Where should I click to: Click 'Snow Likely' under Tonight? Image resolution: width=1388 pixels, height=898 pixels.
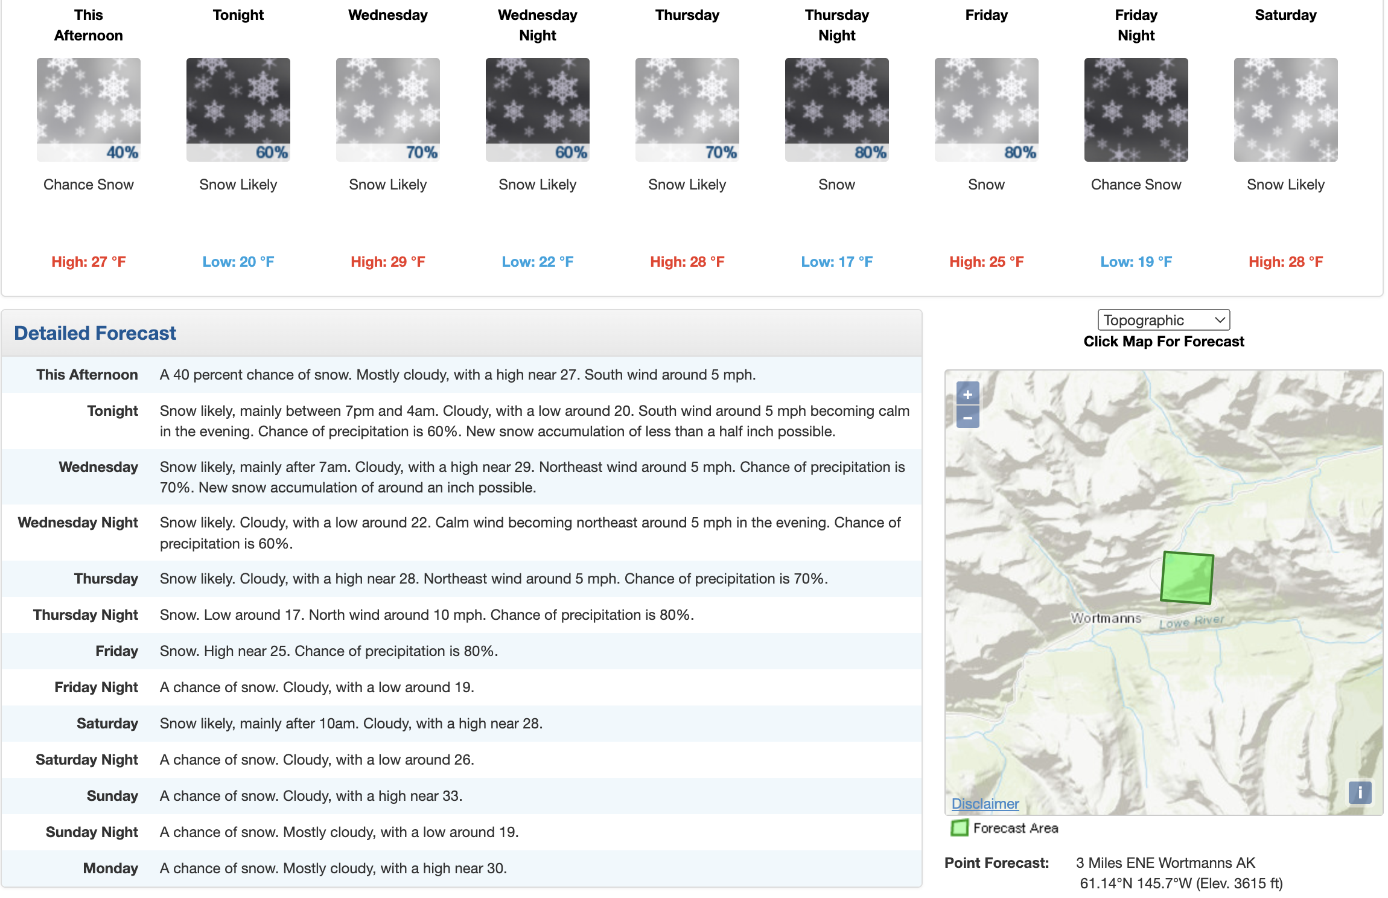(238, 185)
